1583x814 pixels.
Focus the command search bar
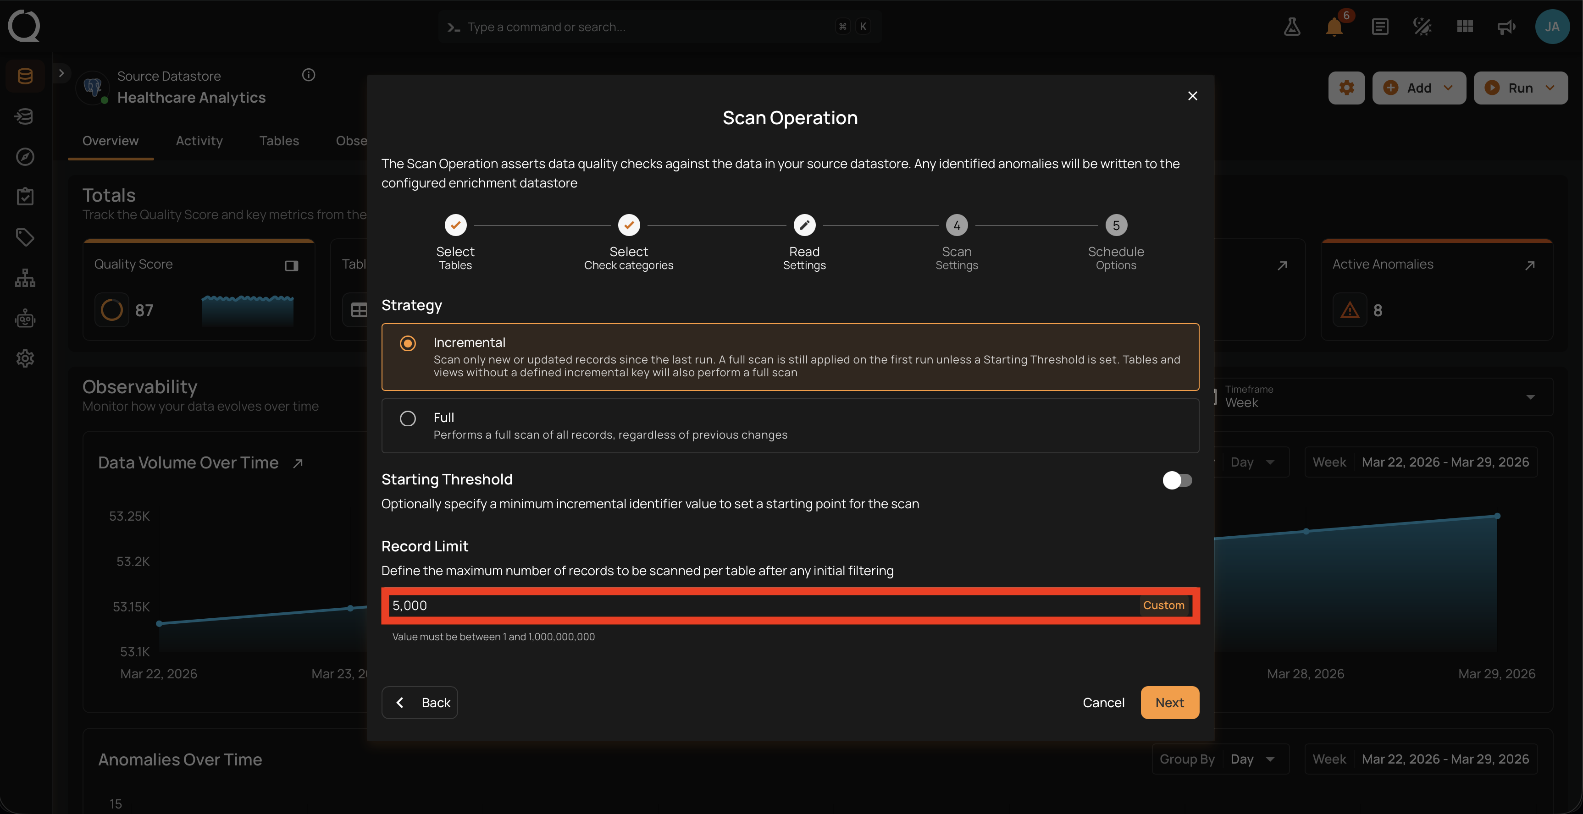pyautogui.click(x=660, y=27)
